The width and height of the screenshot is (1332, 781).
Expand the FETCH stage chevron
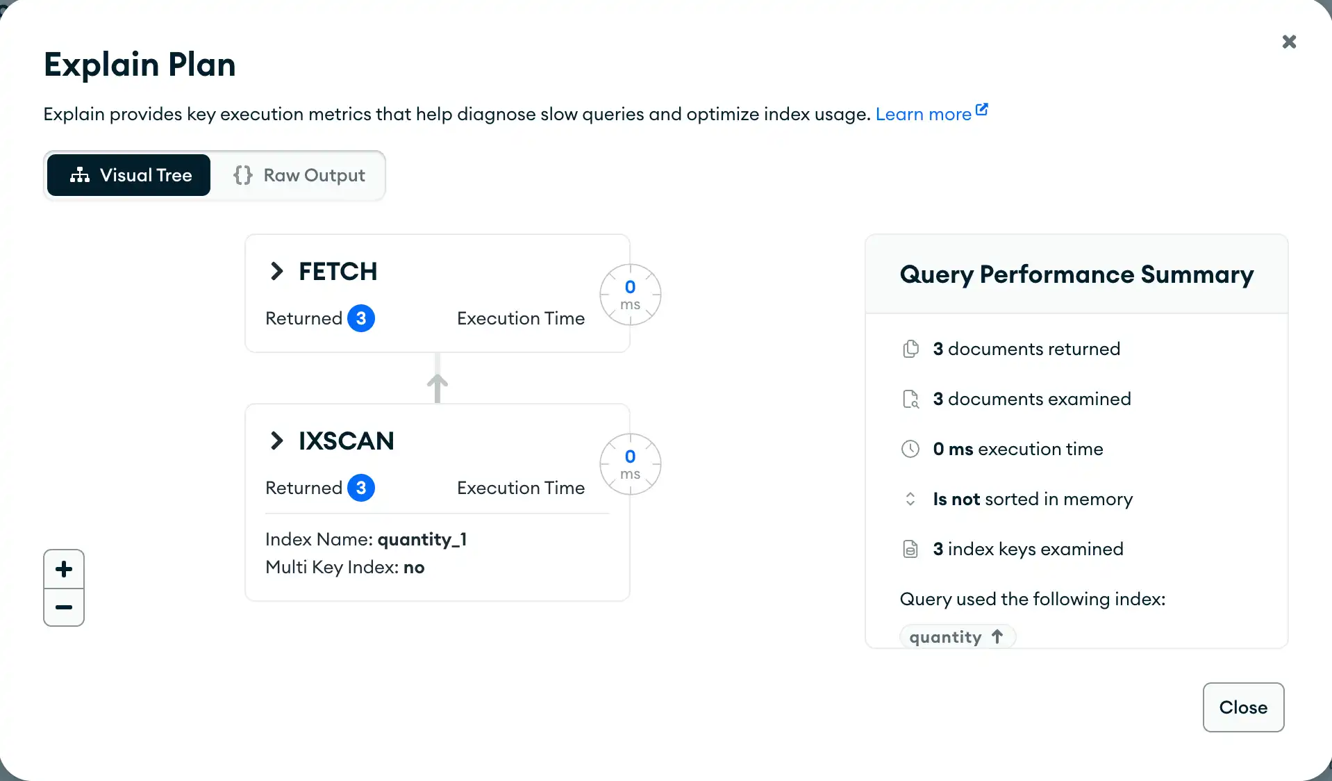[277, 271]
